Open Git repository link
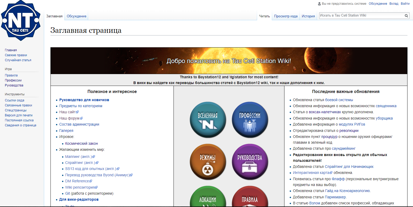Image resolution: width=413 pixels, height=207 pixels. tap(68, 193)
